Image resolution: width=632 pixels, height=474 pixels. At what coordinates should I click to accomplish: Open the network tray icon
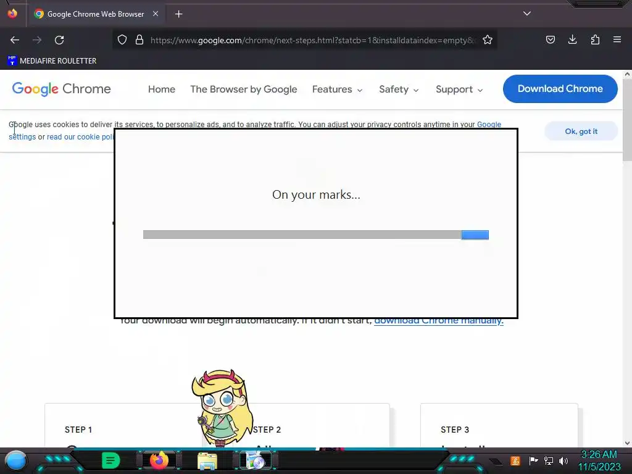pyautogui.click(x=549, y=460)
